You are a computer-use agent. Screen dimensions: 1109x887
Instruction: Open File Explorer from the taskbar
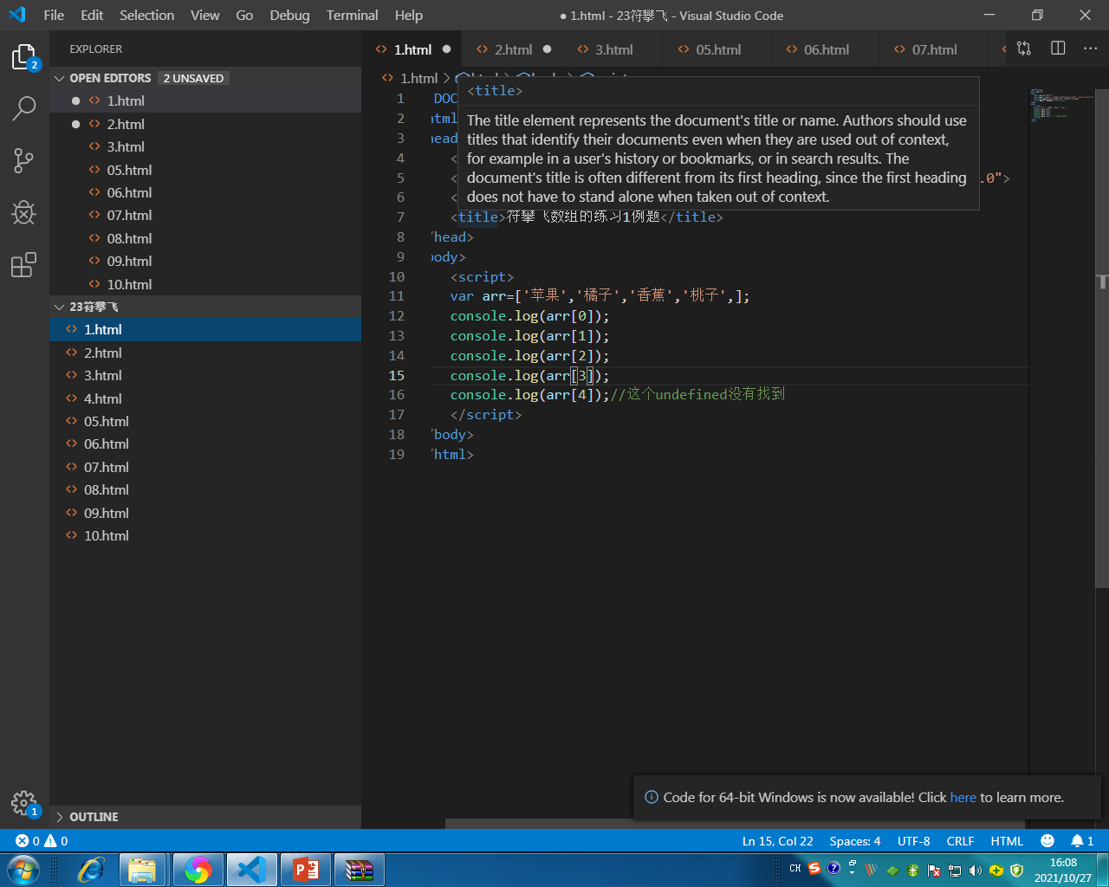142,870
